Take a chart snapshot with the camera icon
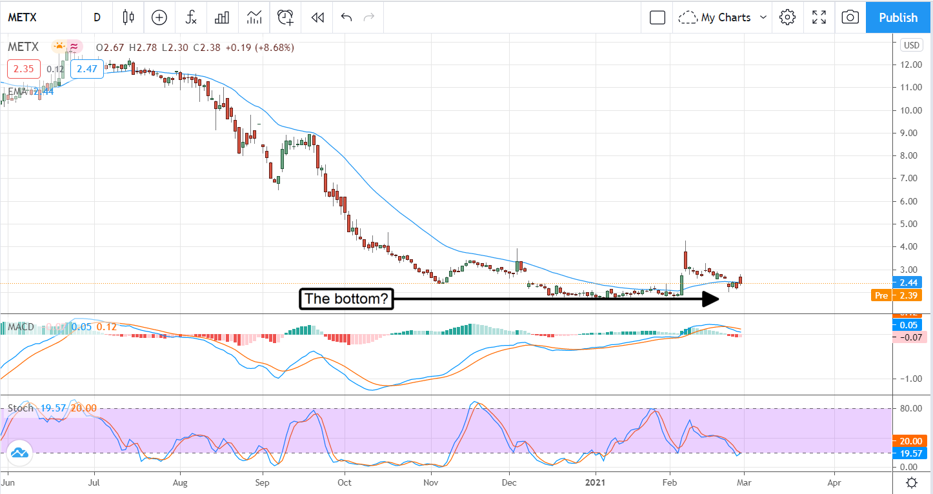The width and height of the screenshot is (933, 494). pyautogui.click(x=850, y=17)
